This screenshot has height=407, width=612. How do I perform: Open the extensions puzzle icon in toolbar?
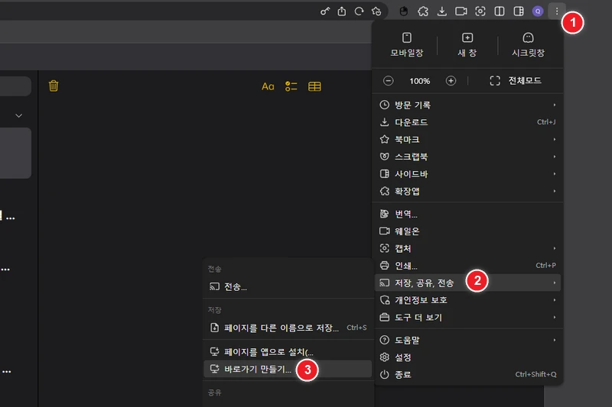[423, 11]
